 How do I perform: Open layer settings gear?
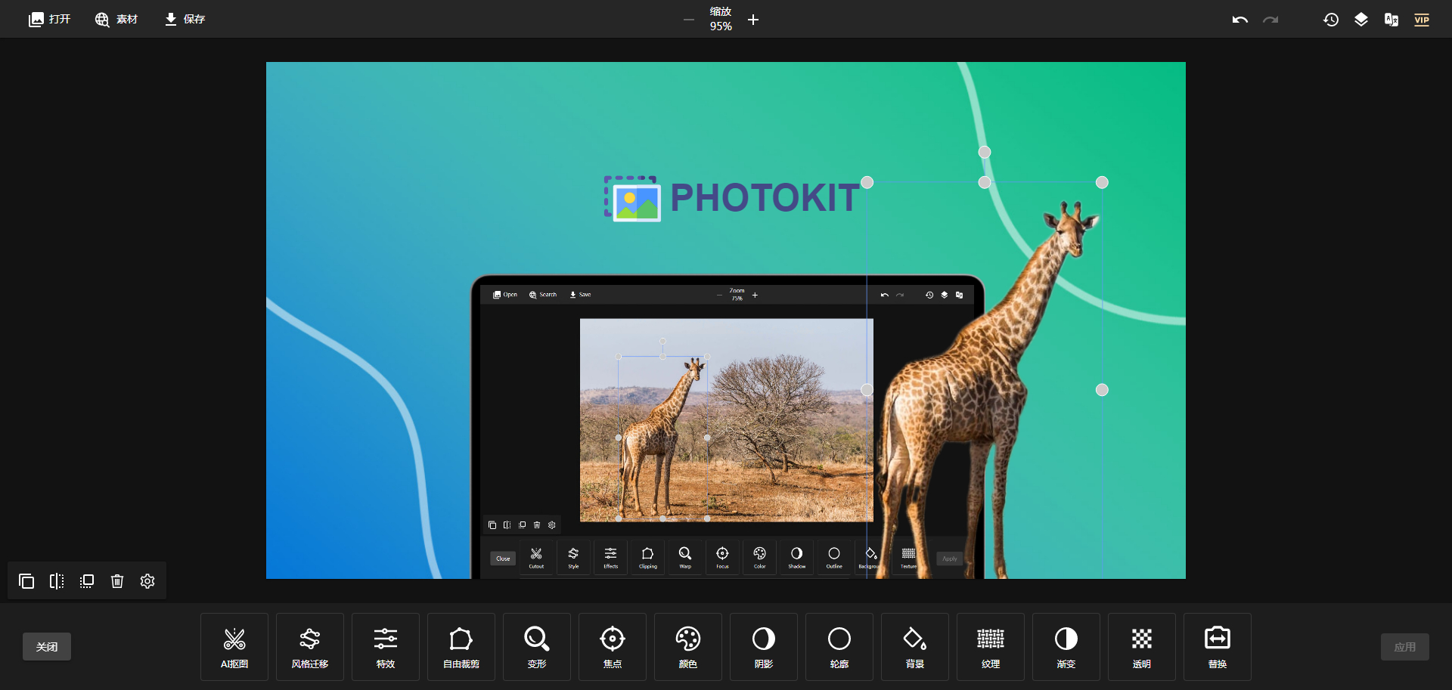tap(147, 581)
